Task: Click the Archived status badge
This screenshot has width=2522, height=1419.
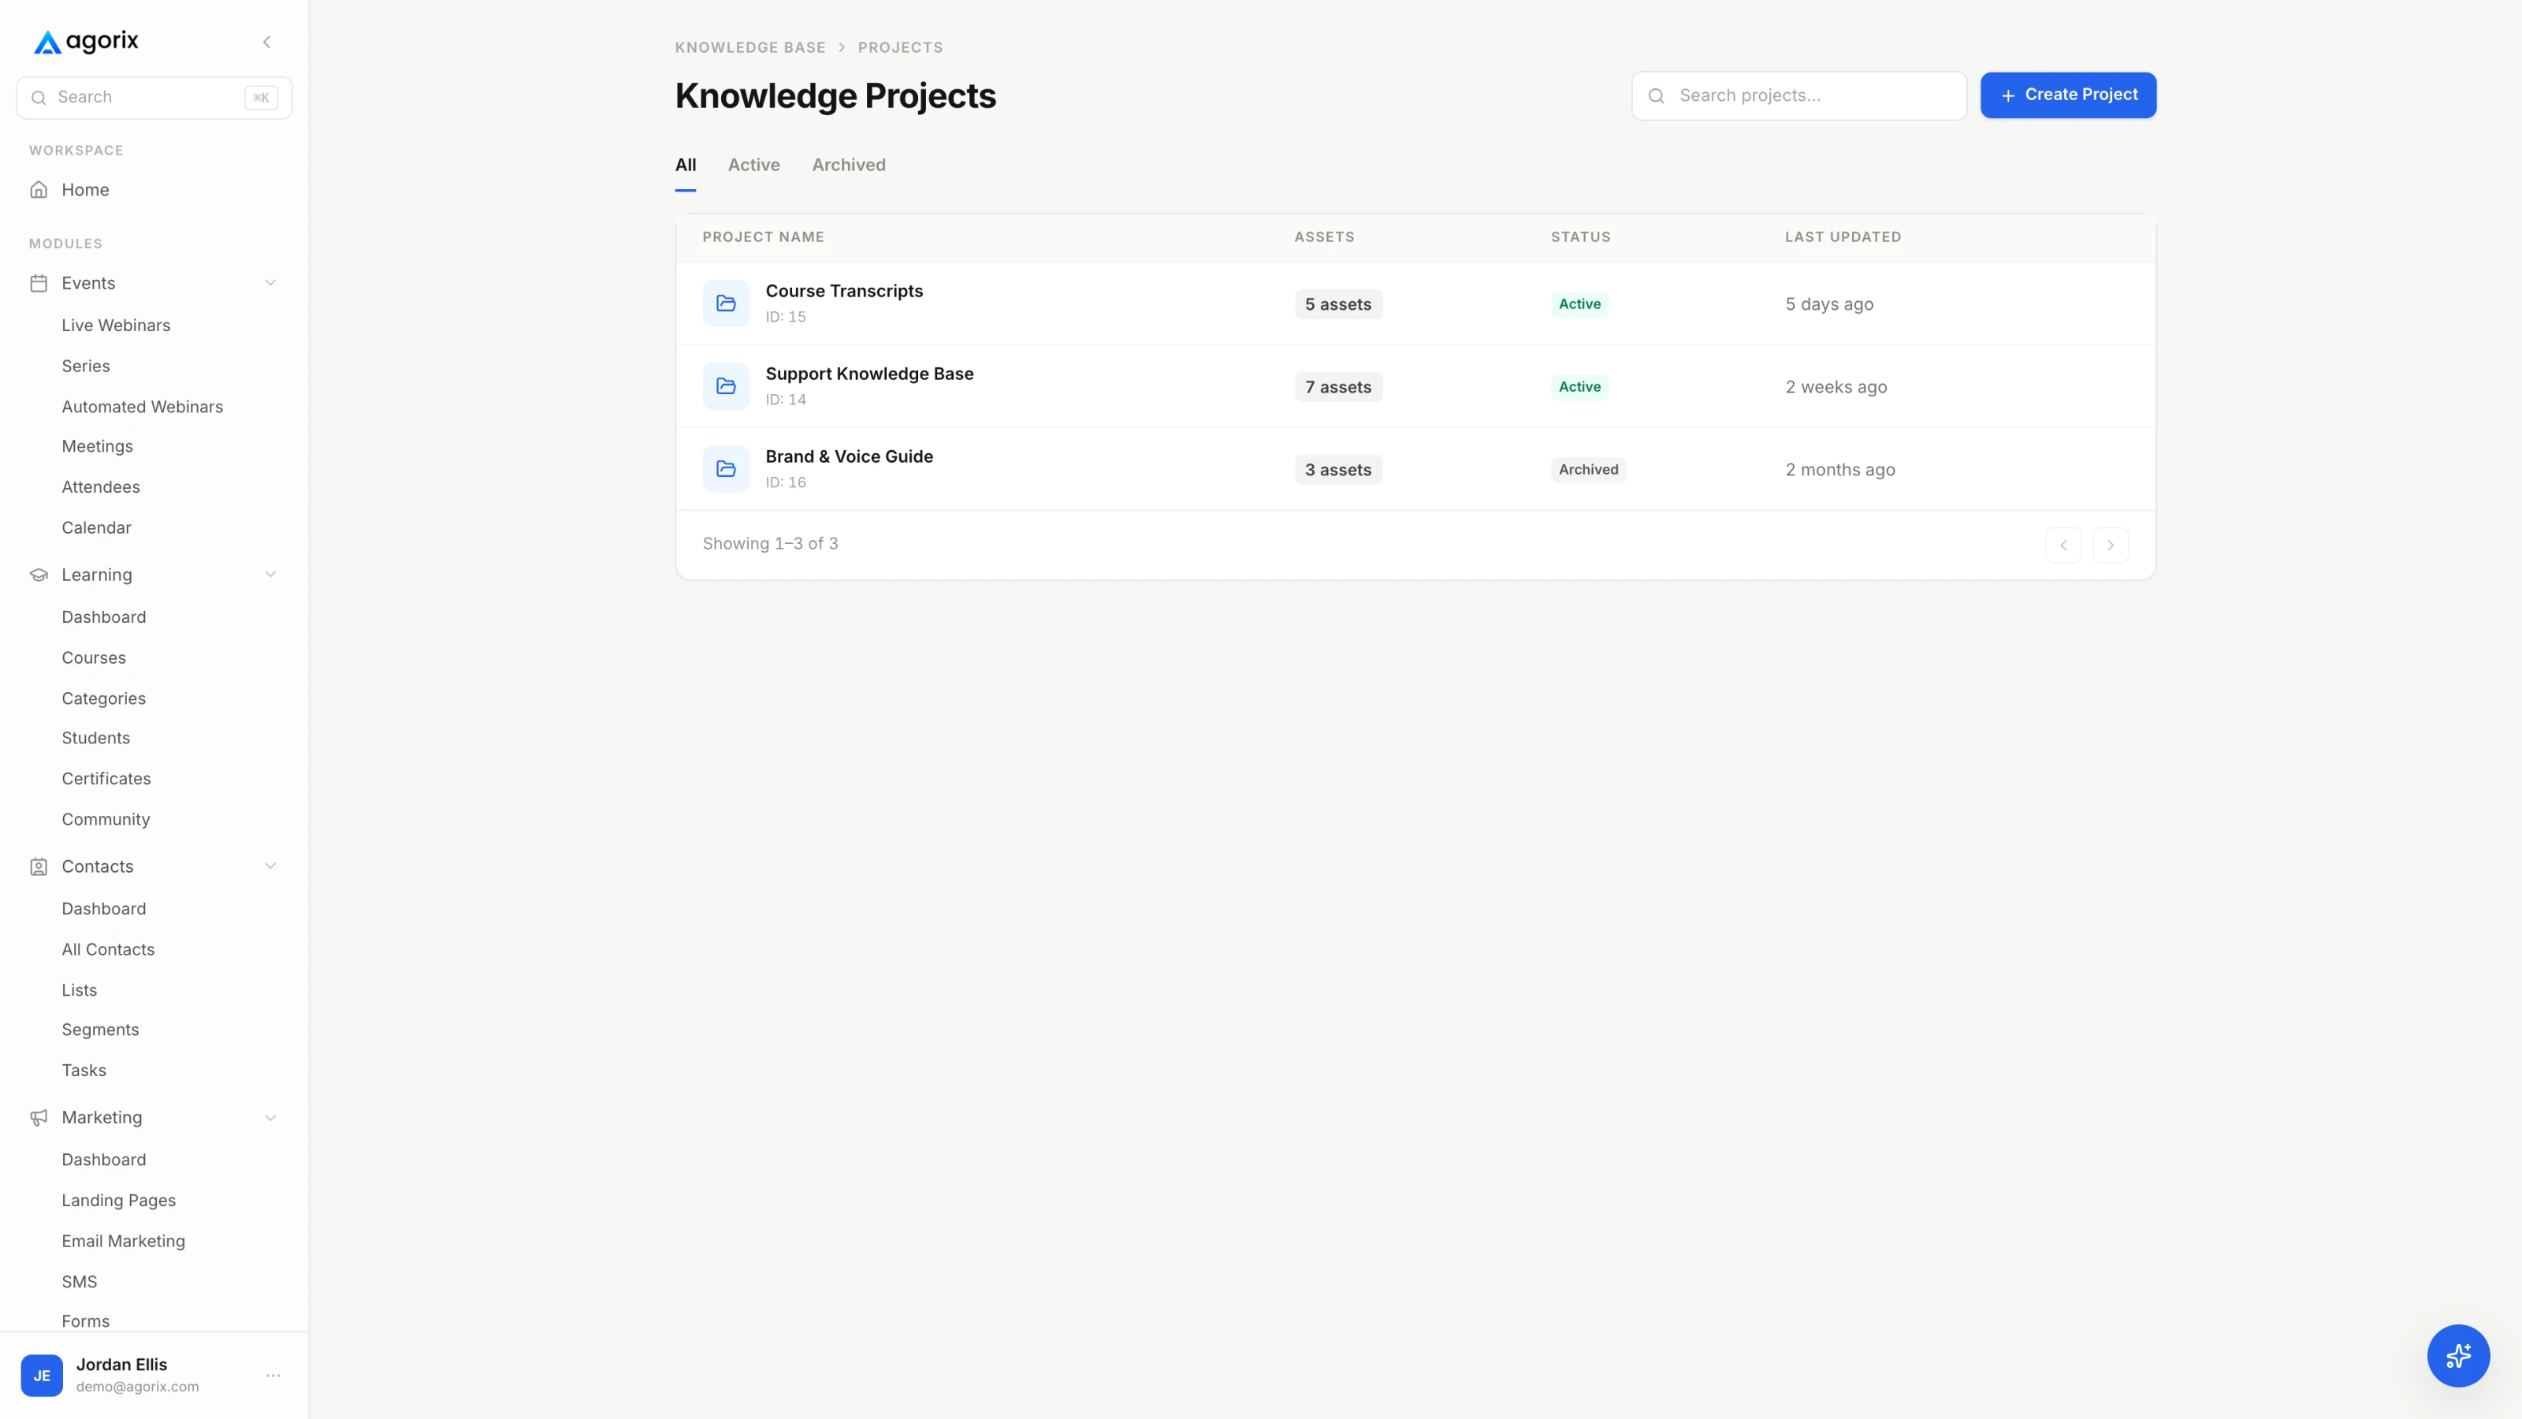Action: 1588,470
